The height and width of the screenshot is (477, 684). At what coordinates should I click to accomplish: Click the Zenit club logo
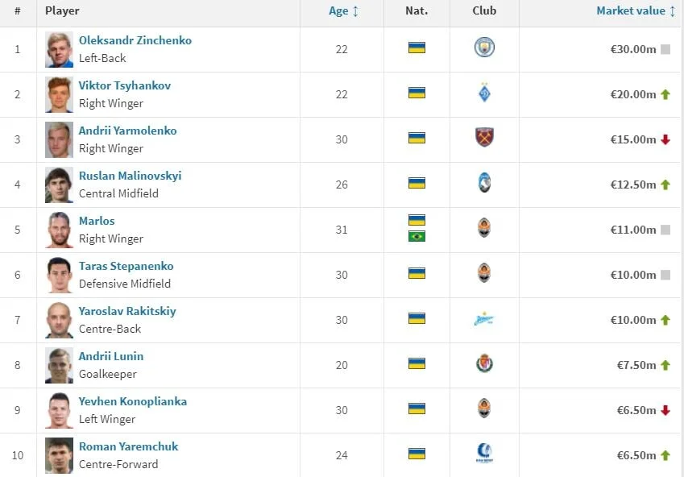click(x=484, y=319)
